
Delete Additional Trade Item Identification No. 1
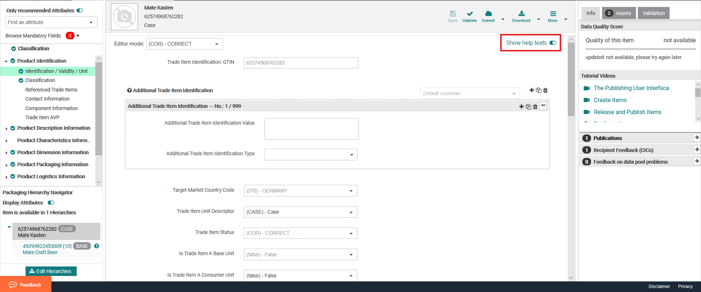535,106
